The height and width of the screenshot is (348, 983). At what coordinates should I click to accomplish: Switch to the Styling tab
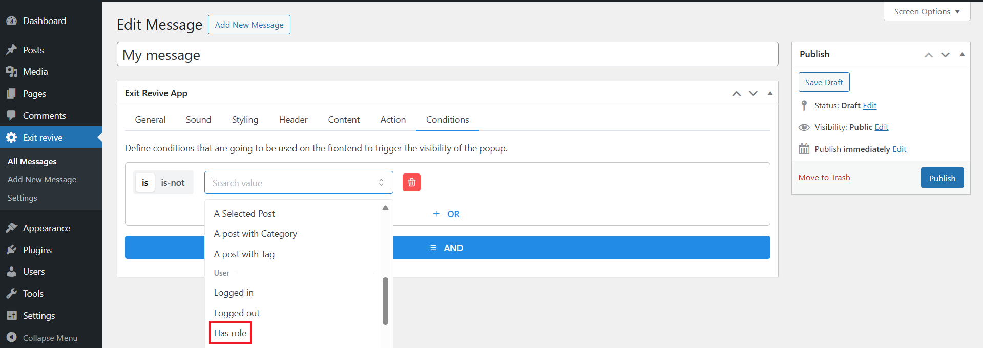point(245,120)
